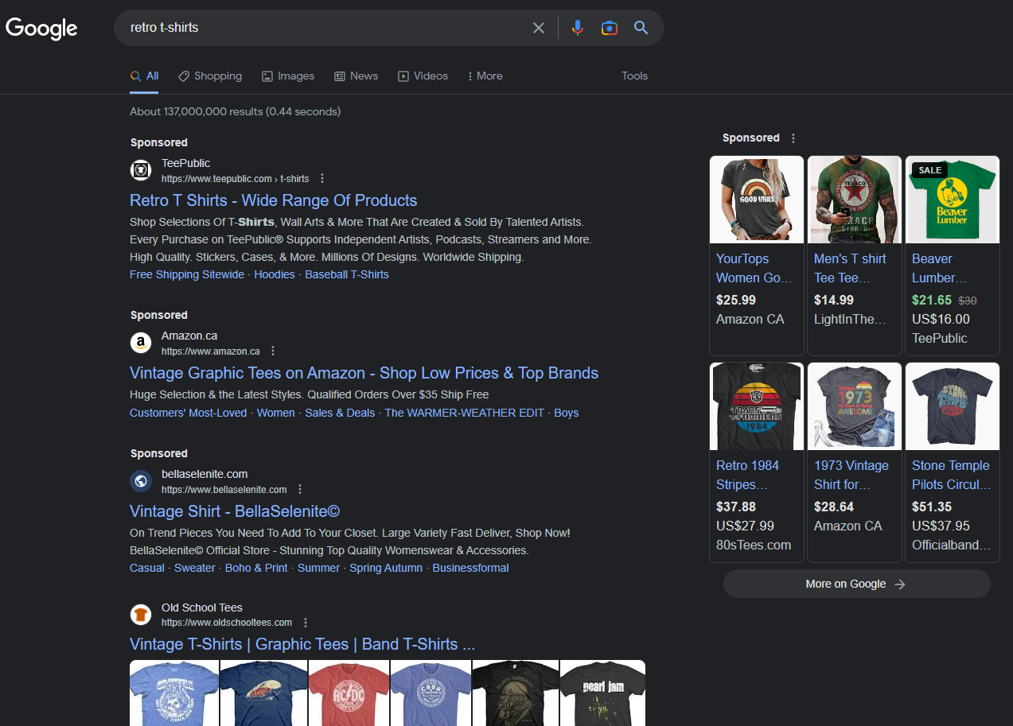Open the News results tab
This screenshot has width=1013, height=726.
coord(356,76)
